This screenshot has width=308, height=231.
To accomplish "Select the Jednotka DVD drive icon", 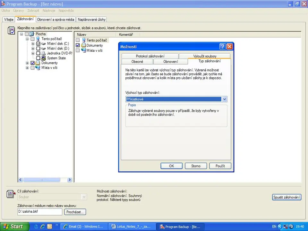I will click(44, 53).
